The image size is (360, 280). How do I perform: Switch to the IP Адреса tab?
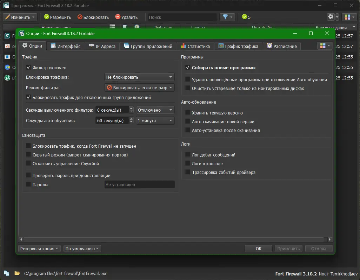[102, 46]
